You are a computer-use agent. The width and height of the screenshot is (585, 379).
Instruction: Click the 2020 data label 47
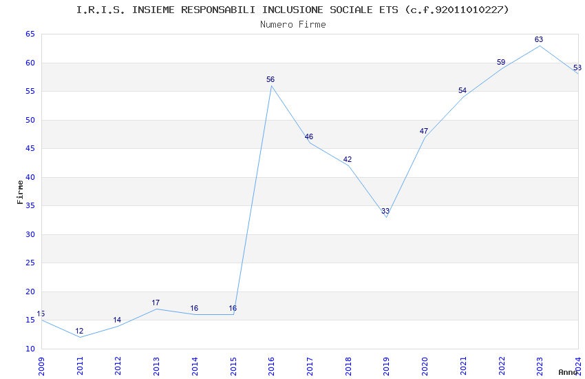[x=424, y=131]
